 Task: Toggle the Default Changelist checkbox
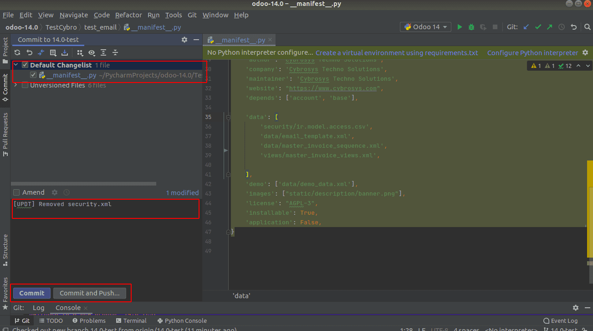(x=25, y=65)
